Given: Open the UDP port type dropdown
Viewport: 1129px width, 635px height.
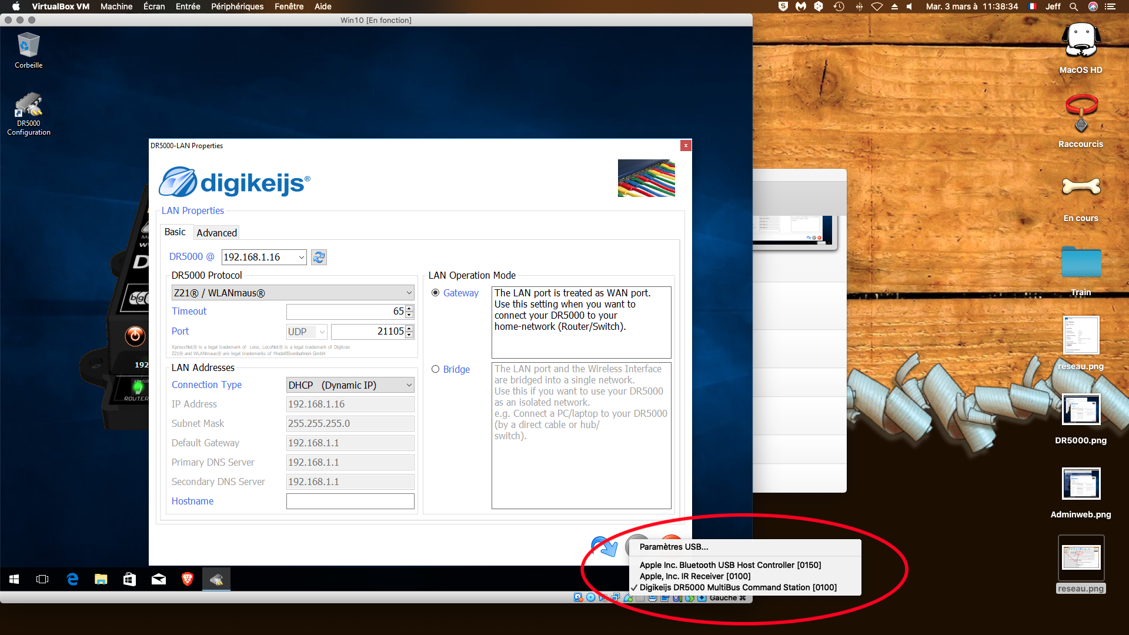Looking at the screenshot, I should click(x=306, y=332).
